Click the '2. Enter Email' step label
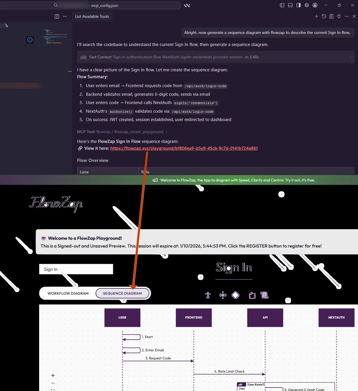The width and height of the screenshot is (358, 391). click(153, 350)
